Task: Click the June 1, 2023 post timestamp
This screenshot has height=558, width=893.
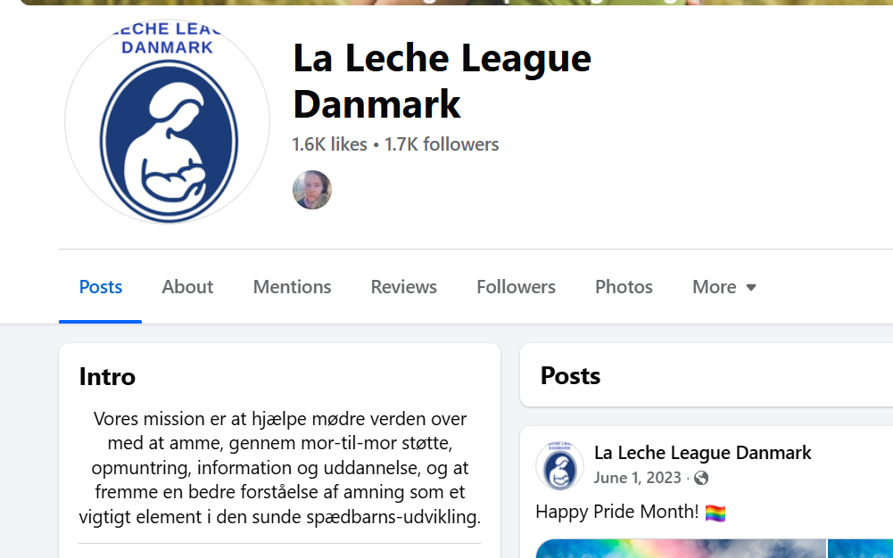Action: tap(637, 478)
